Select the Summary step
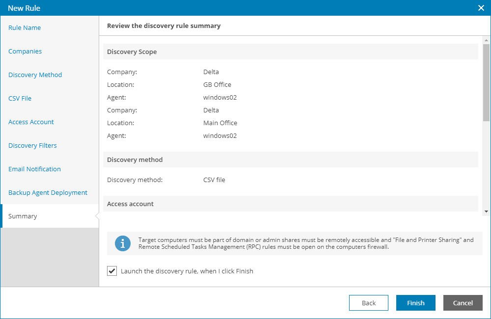 [x=23, y=216]
